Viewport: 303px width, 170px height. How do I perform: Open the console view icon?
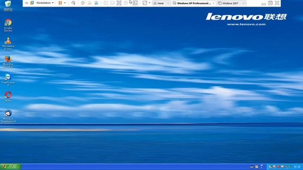coord(135,3)
